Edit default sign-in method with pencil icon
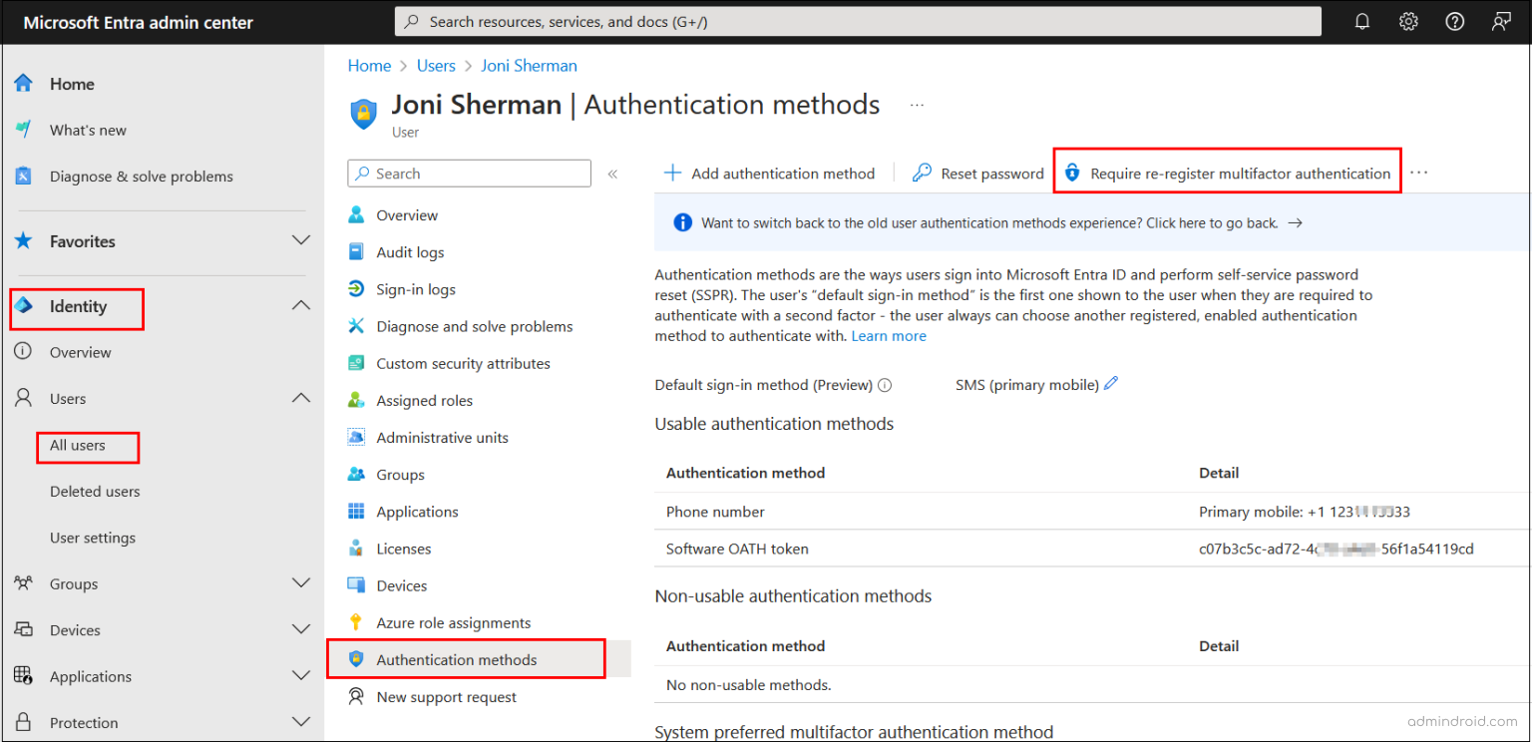This screenshot has width=1532, height=742. (x=1110, y=383)
